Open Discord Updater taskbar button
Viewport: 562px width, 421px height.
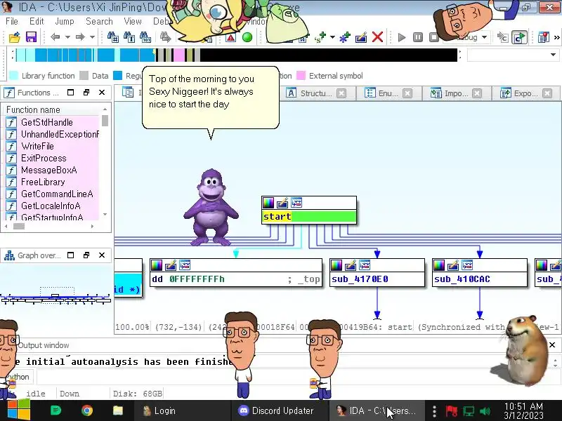point(279,410)
